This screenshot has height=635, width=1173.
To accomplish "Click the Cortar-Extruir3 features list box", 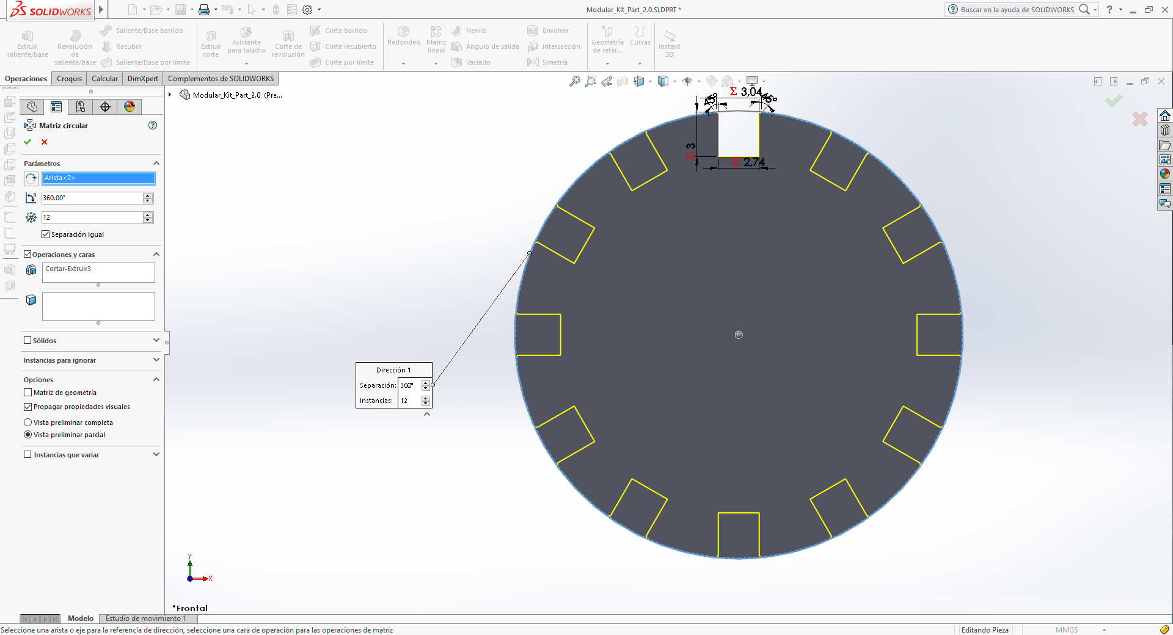I will click(98, 272).
